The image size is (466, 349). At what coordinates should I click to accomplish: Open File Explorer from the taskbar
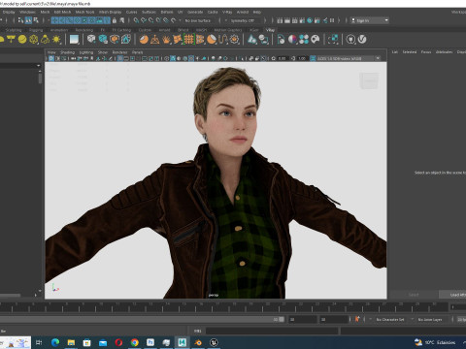pyautogui.click(x=71, y=342)
